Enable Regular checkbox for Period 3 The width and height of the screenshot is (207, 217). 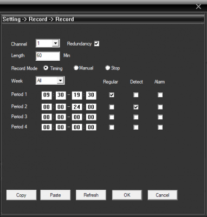coord(112,117)
